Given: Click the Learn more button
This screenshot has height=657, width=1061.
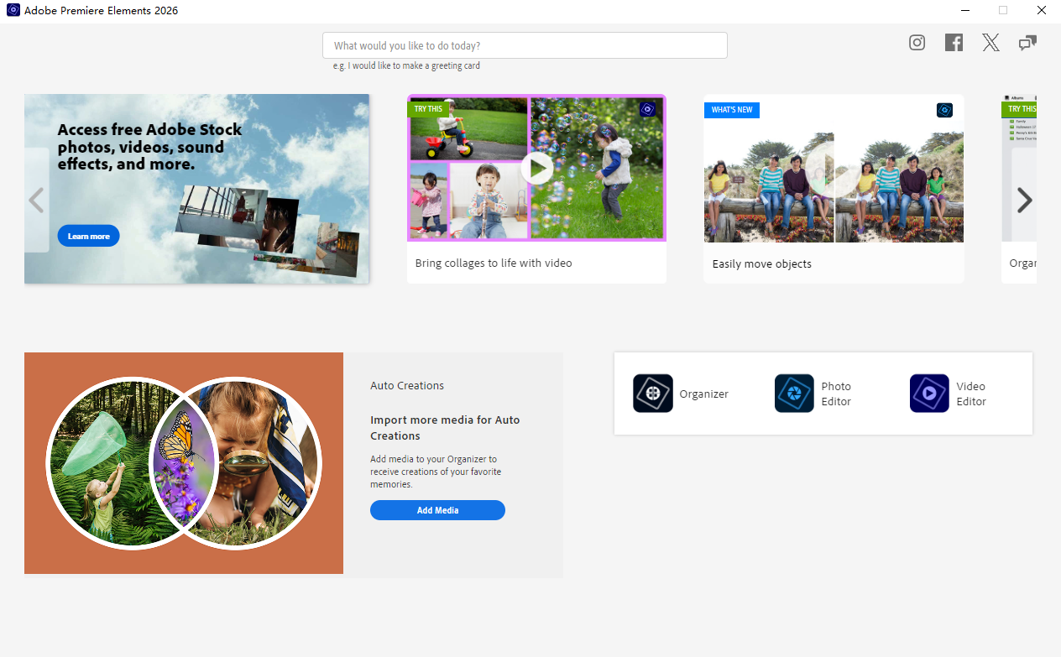Looking at the screenshot, I should pos(88,237).
